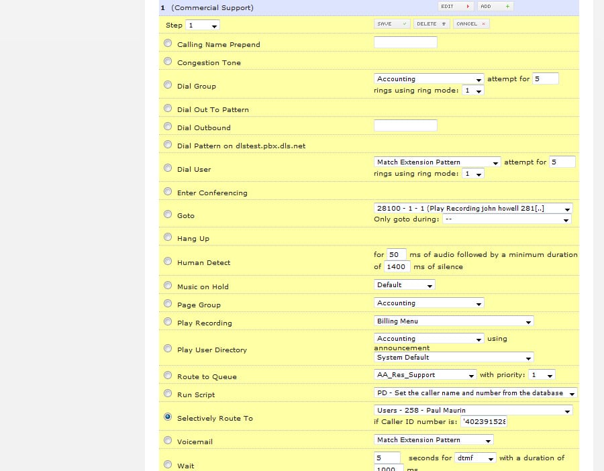Click the Human Detect 1400 ms silence field
The width and height of the screenshot is (604, 471).
click(397, 266)
